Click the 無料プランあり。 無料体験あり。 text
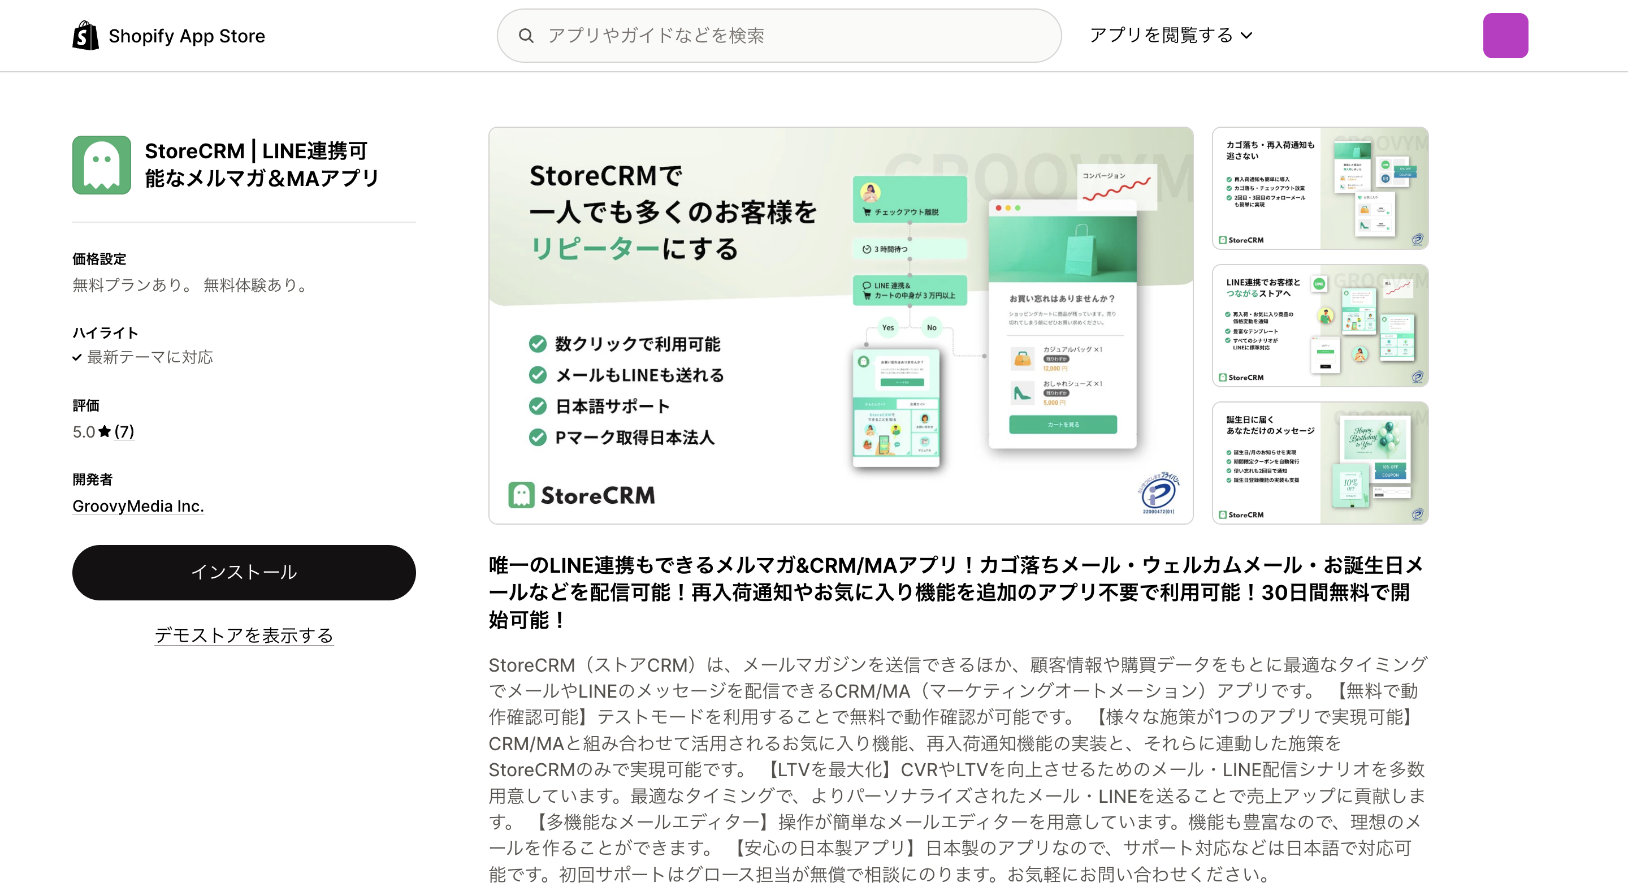Viewport: 1628px width, 891px height. point(192,285)
